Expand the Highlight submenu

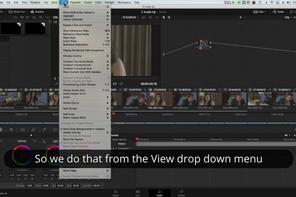tap(85, 16)
